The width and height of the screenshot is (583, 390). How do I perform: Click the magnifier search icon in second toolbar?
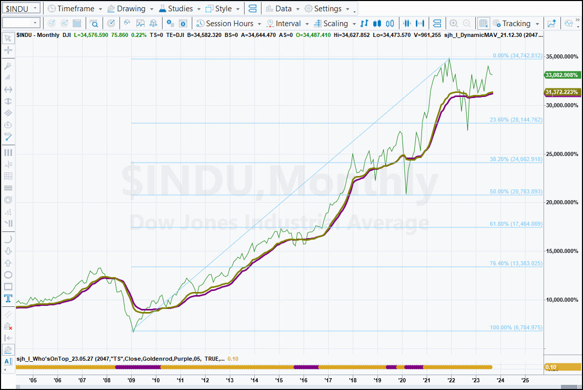tap(94, 24)
